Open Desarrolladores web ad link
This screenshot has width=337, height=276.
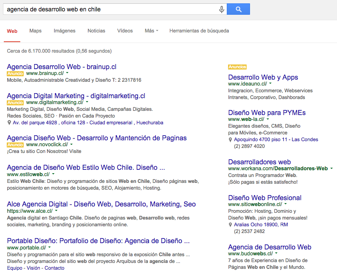pyautogui.click(x=259, y=162)
